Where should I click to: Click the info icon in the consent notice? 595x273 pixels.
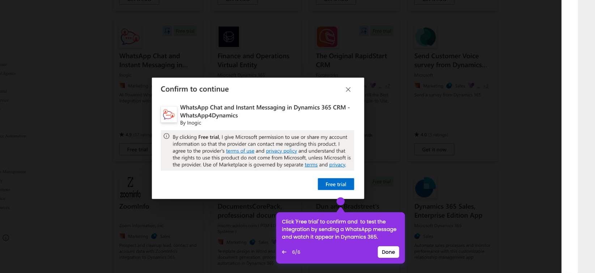tap(166, 136)
